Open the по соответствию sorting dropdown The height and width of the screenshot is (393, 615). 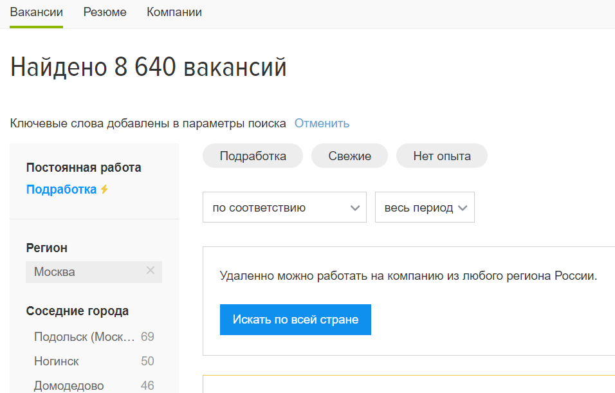(x=284, y=207)
